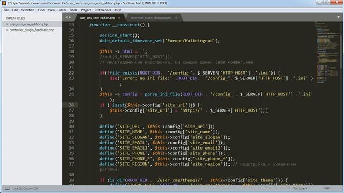Screen dimensions: 344x193
Task: Place cursor on session_start(); line
Action: 119,35
